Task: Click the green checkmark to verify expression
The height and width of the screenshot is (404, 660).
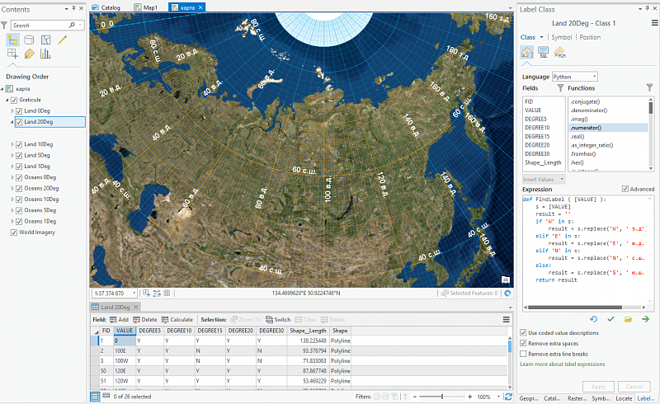Action: [x=610, y=318]
